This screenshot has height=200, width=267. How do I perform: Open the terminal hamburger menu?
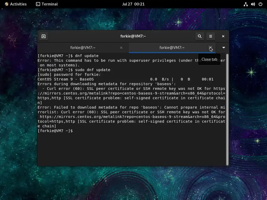tap(211, 36)
